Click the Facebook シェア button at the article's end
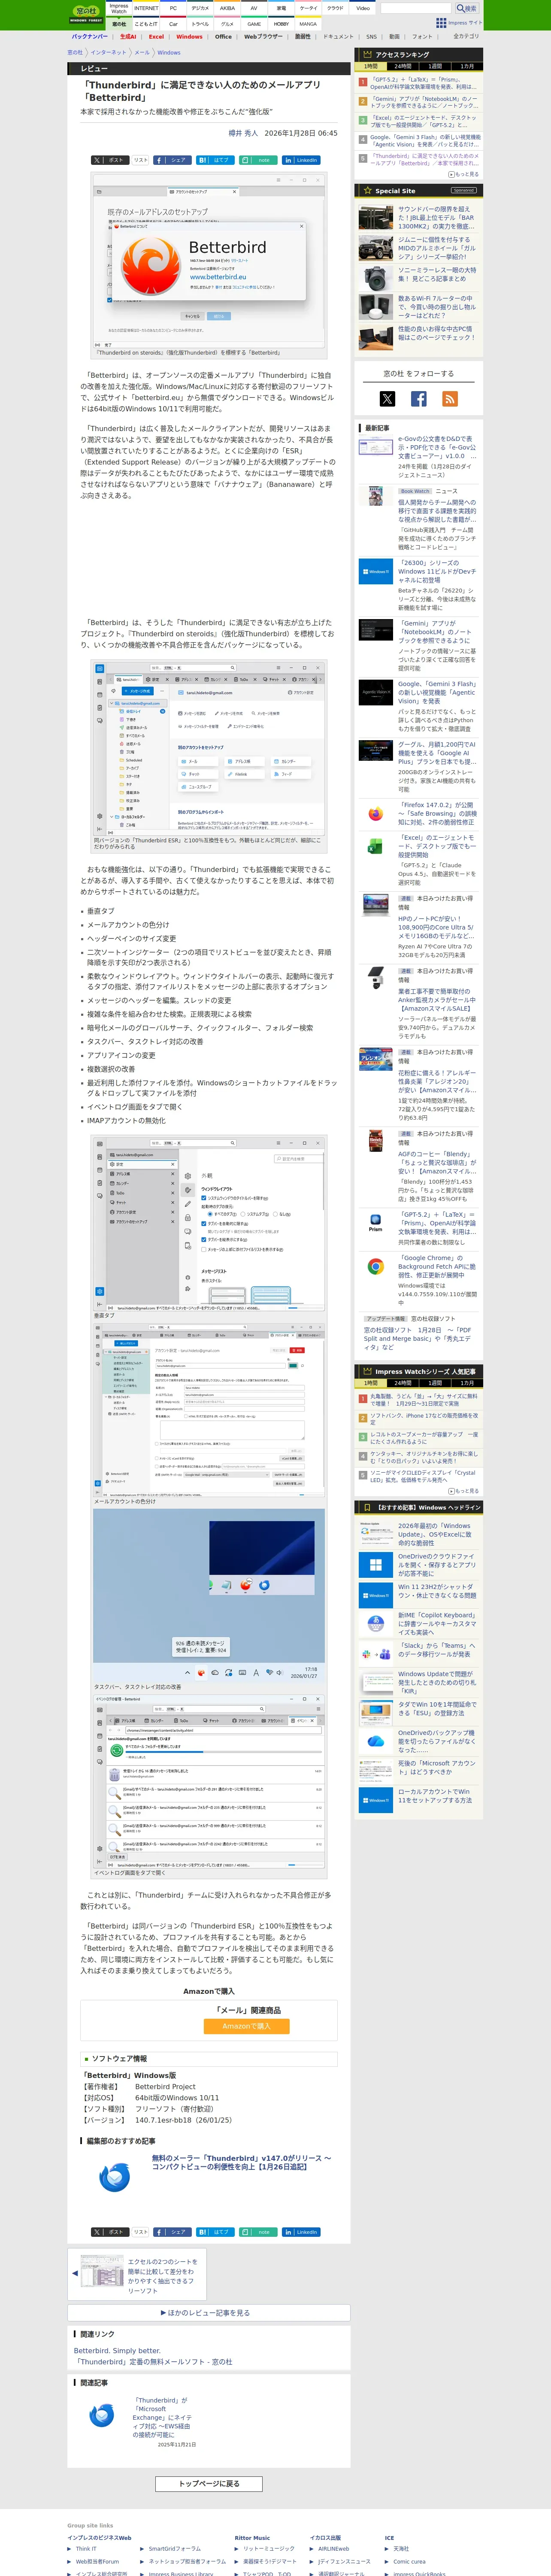This screenshot has height=2576, width=551. tap(172, 2232)
